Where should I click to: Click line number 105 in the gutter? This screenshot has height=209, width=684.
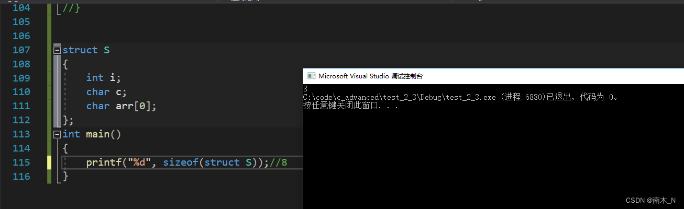tap(20, 22)
